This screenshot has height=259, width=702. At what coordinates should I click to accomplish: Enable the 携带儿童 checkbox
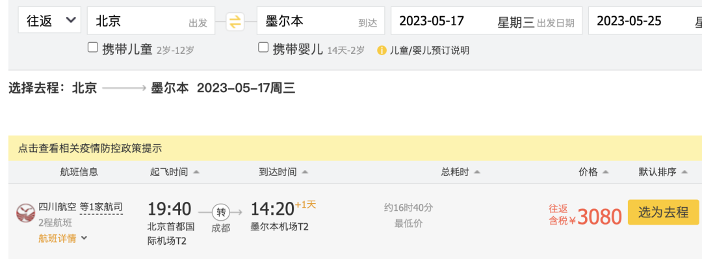93,47
